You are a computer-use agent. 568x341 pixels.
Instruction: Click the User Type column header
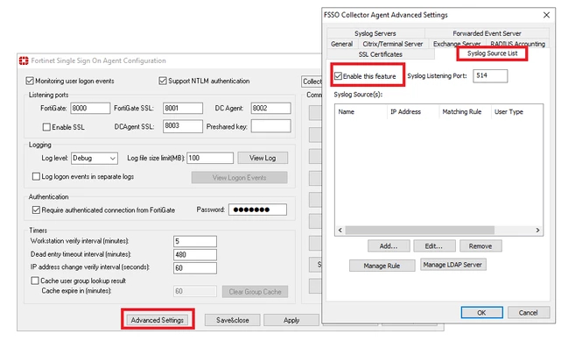[x=517, y=111]
